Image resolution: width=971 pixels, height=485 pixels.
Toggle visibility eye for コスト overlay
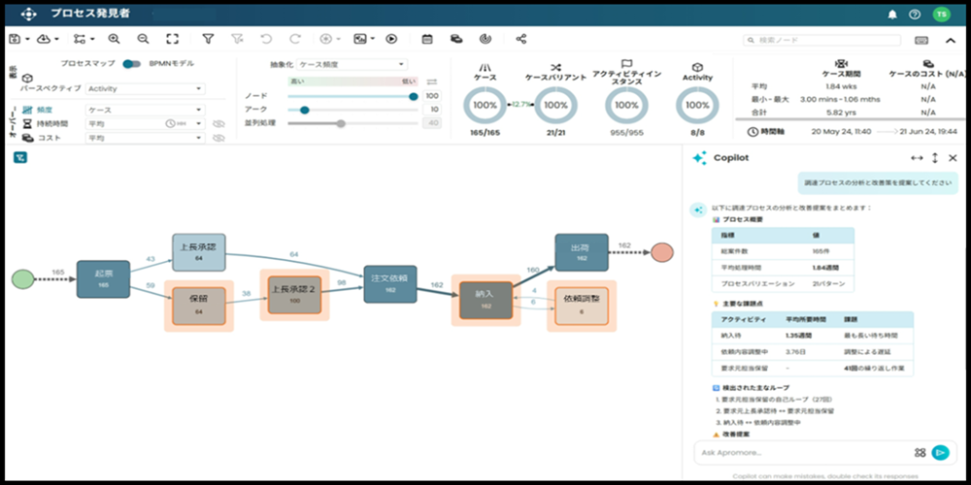click(218, 139)
